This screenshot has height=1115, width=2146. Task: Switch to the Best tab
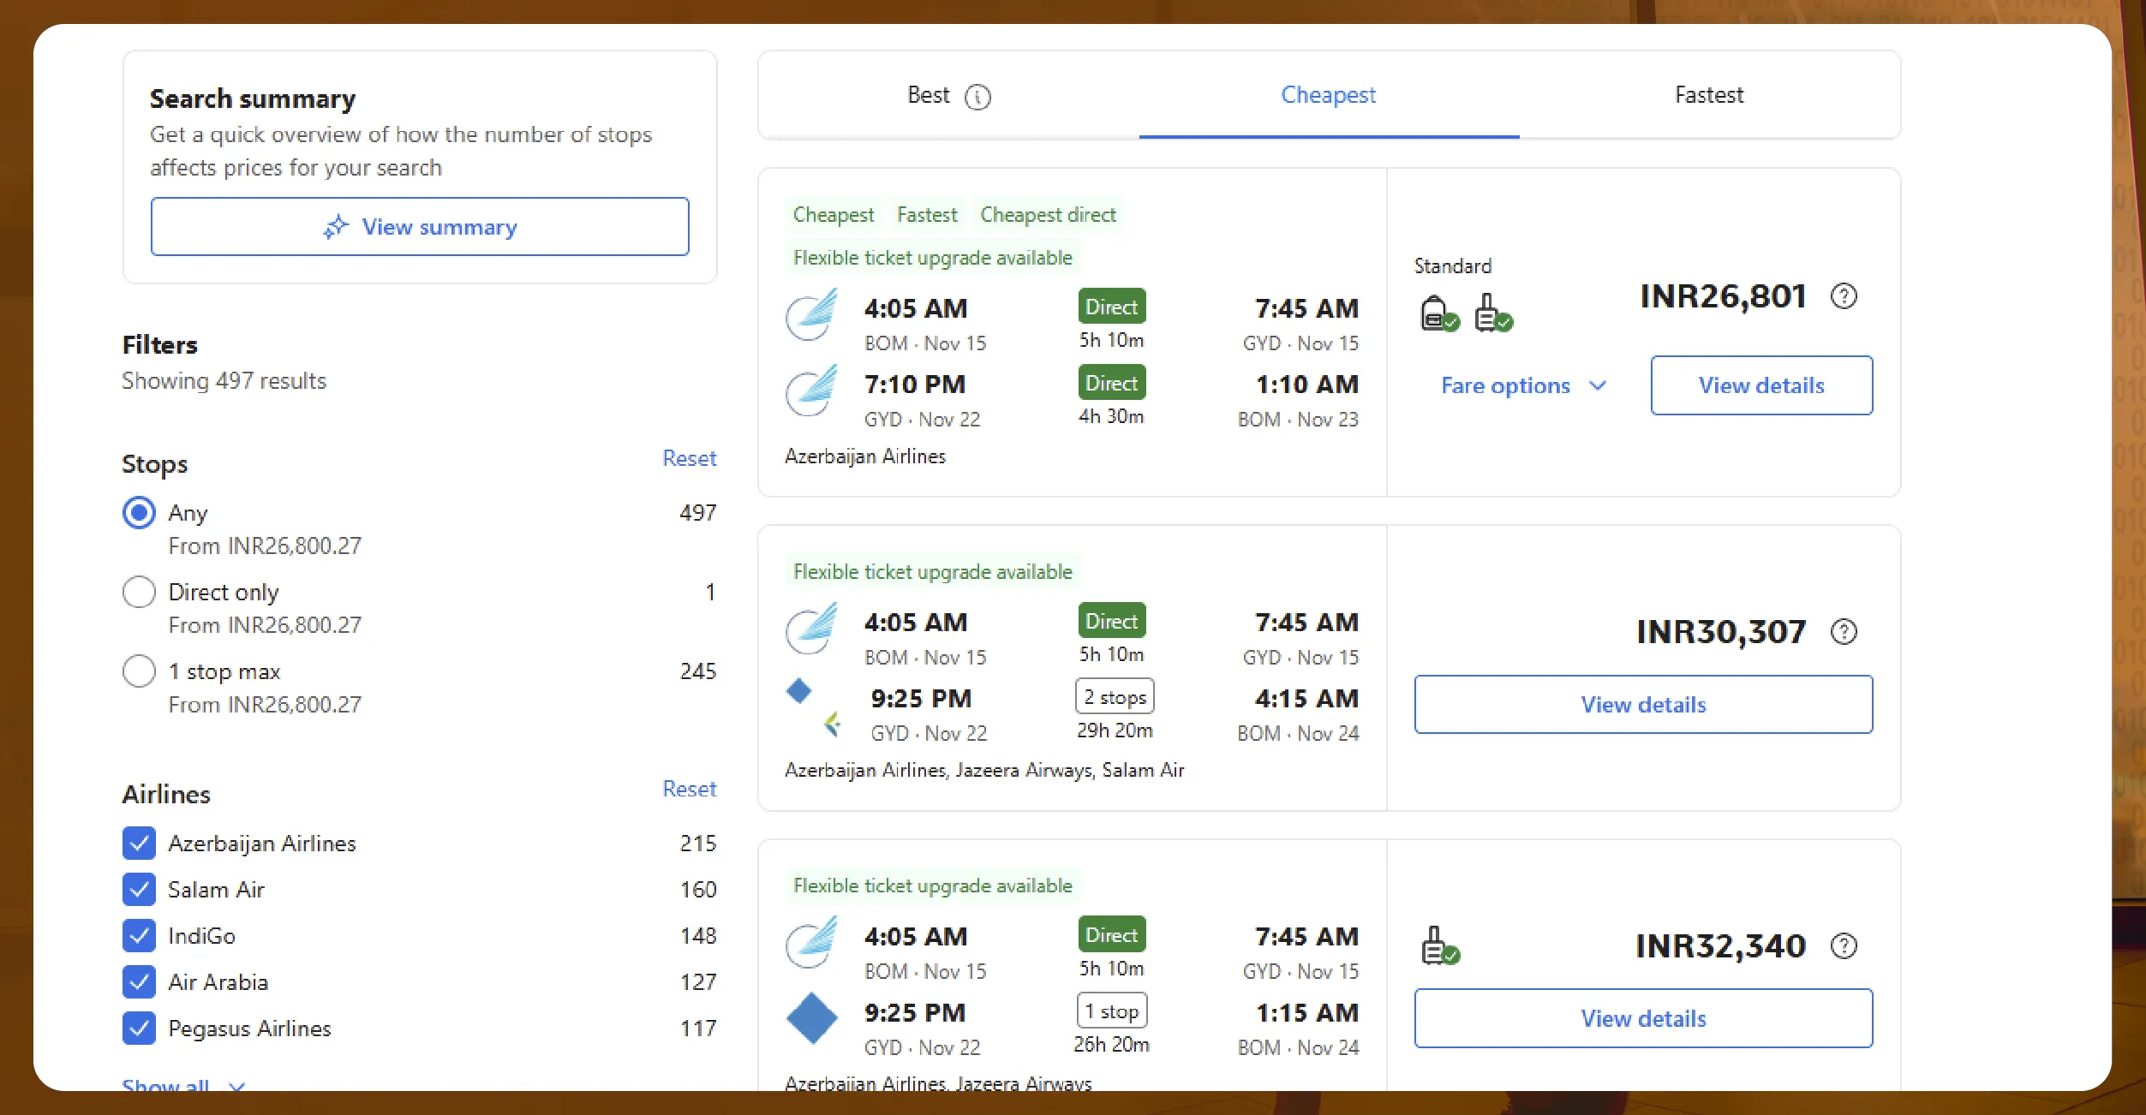[929, 95]
